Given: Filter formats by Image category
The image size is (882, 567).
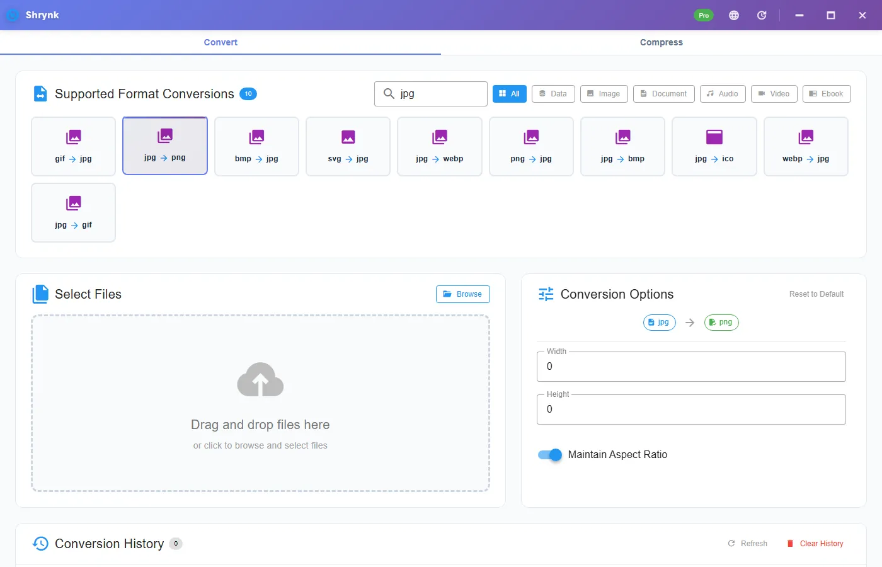Looking at the screenshot, I should (x=604, y=94).
